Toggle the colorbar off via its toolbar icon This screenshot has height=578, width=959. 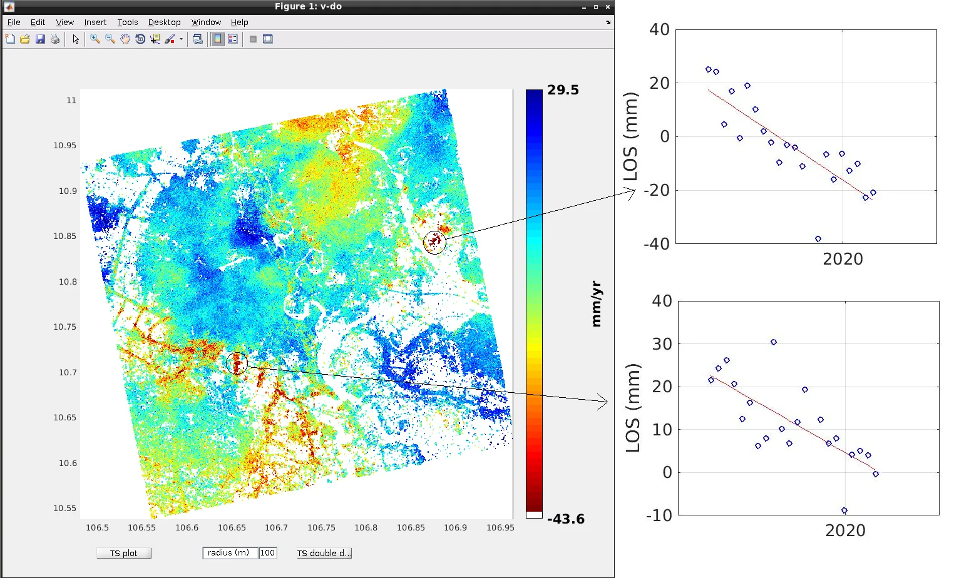217,39
